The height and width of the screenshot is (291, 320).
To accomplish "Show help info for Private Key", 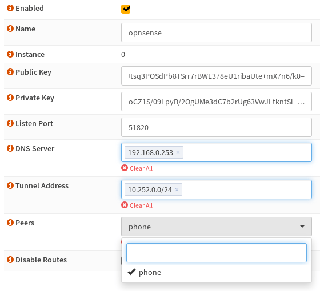I will tap(10, 98).
